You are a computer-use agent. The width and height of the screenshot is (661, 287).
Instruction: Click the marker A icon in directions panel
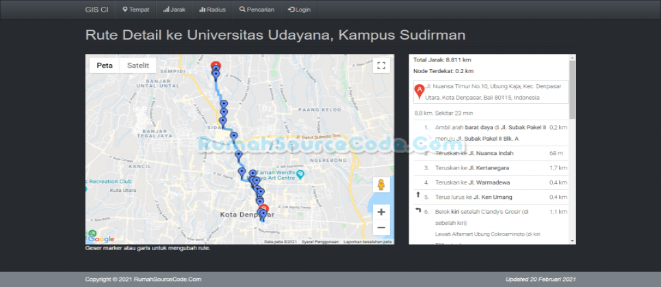pyautogui.click(x=419, y=92)
